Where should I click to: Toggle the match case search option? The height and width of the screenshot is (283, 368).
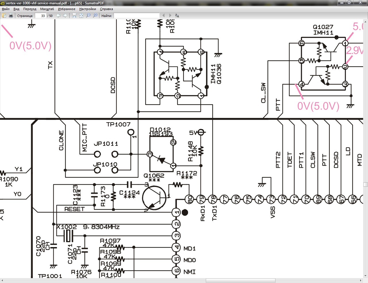point(177,16)
